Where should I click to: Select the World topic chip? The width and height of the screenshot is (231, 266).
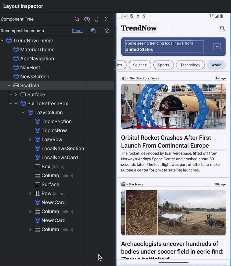coord(216,65)
